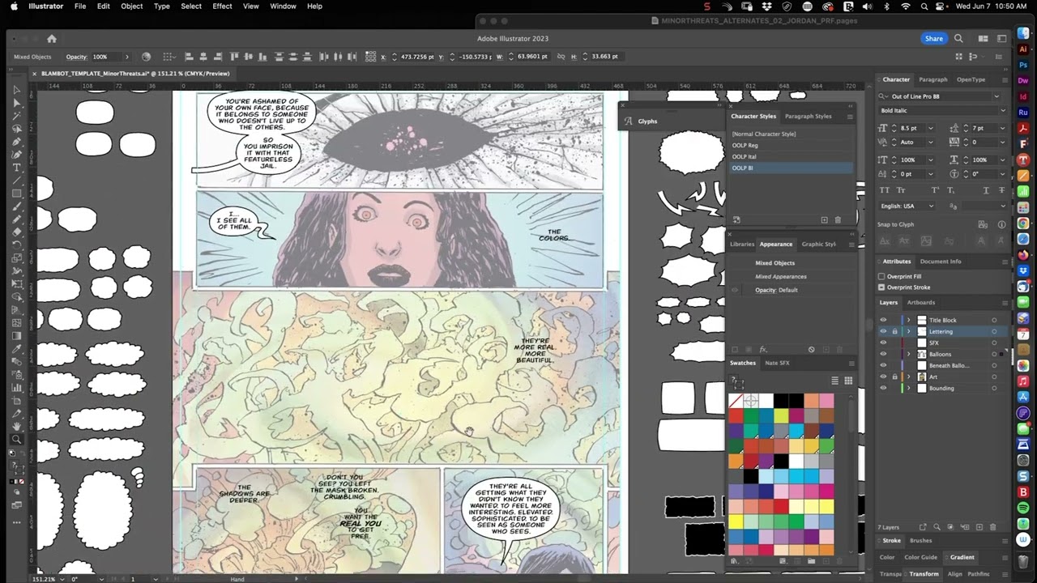Enable Overprint Fill checkbox

(881, 276)
